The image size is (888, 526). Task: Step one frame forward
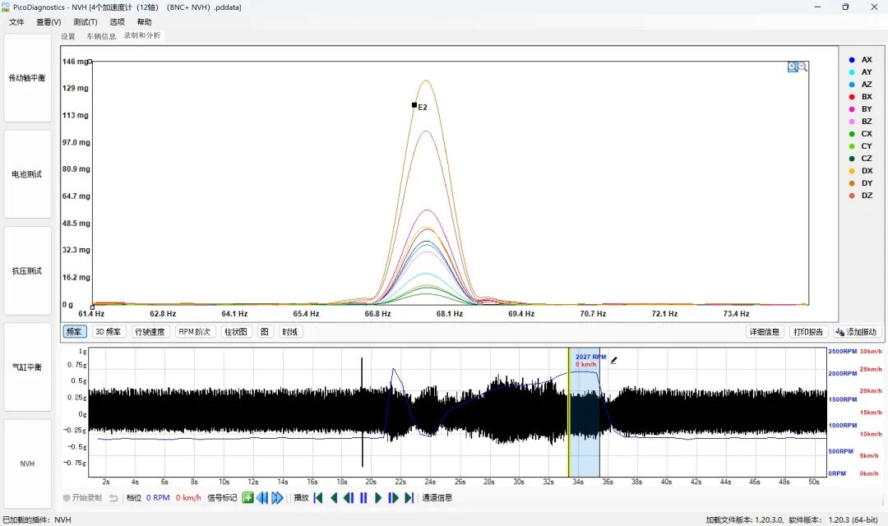pos(393,498)
